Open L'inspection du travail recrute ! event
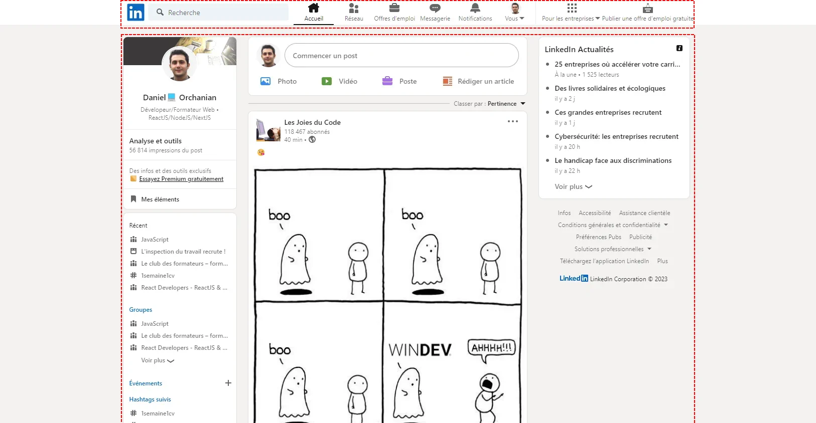The image size is (816, 423). coord(183,252)
